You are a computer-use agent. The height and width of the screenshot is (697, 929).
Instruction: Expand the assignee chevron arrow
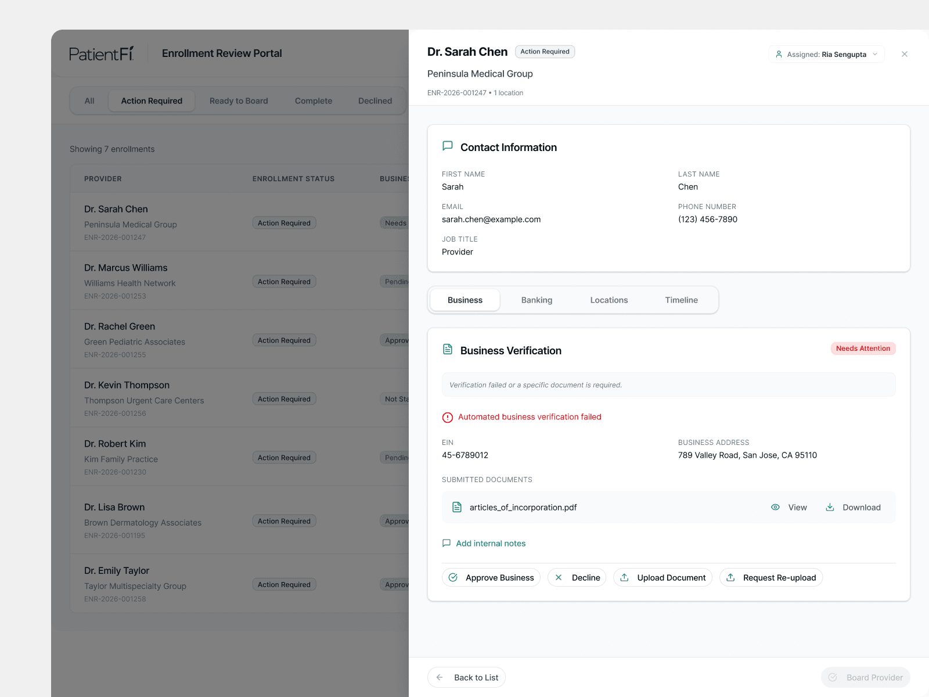point(875,54)
